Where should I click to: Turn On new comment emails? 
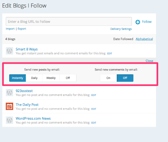tap(108, 78)
